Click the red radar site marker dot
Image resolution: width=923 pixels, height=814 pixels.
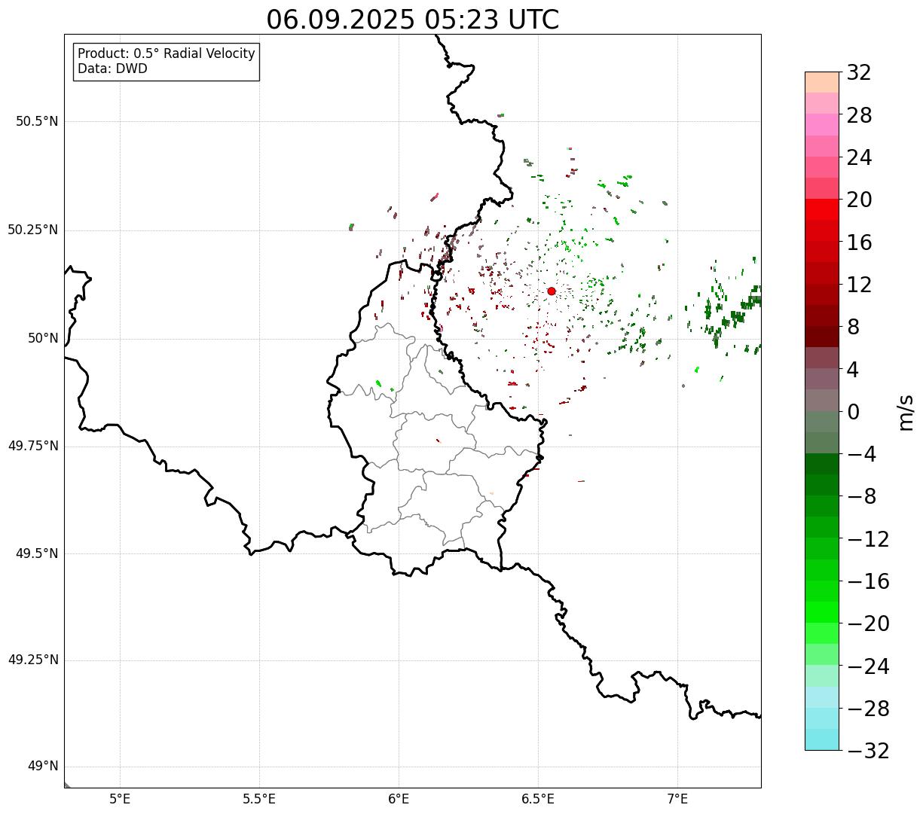552,291
